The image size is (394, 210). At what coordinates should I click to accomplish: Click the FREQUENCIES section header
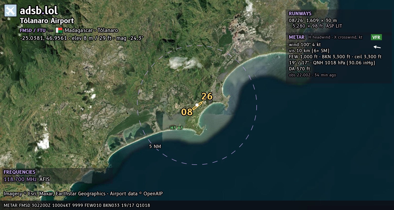(19, 172)
